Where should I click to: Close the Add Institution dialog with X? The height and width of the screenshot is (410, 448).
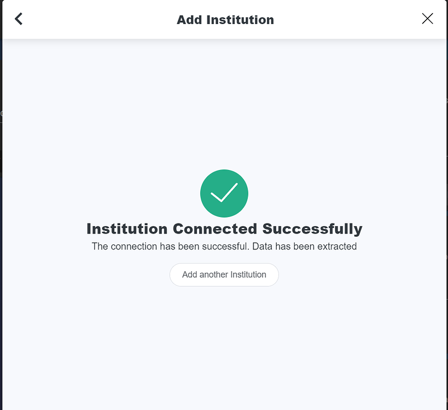coord(427,19)
